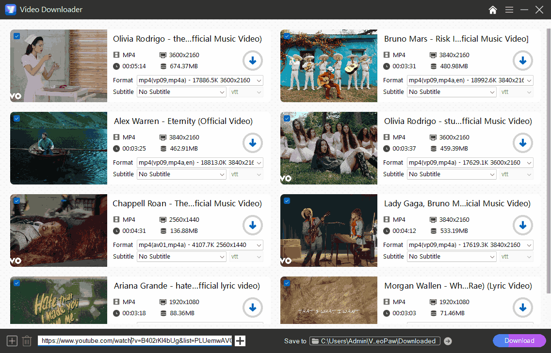The height and width of the screenshot is (353, 551).
Task: Click title starting 'Chappell Roan - The'
Action: (187, 203)
